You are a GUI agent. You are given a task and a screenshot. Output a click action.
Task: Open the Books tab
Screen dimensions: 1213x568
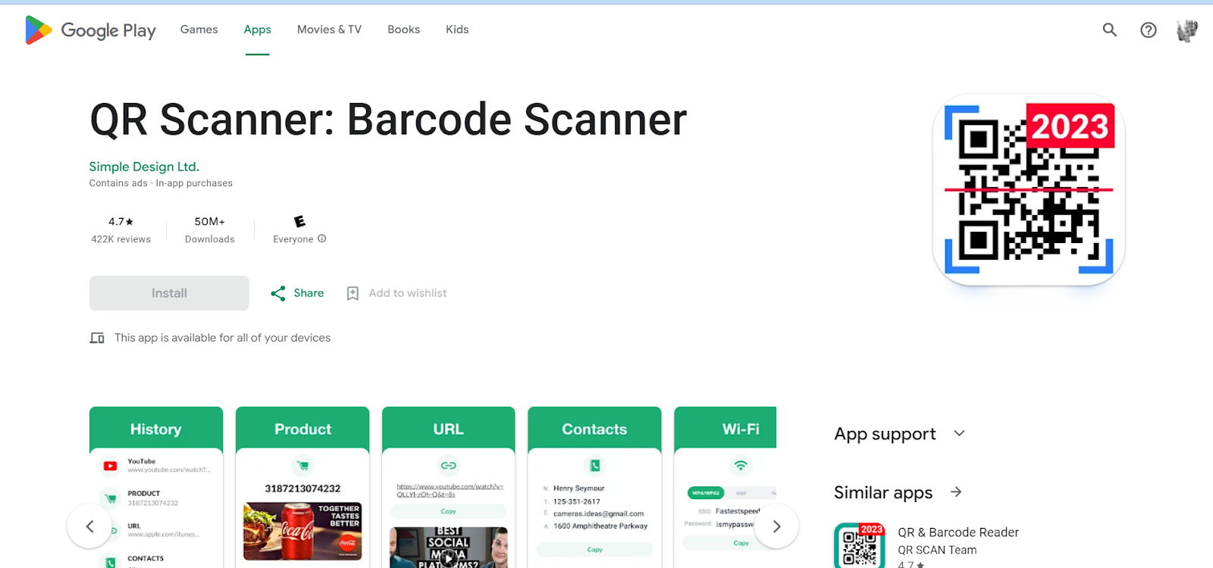click(x=403, y=30)
